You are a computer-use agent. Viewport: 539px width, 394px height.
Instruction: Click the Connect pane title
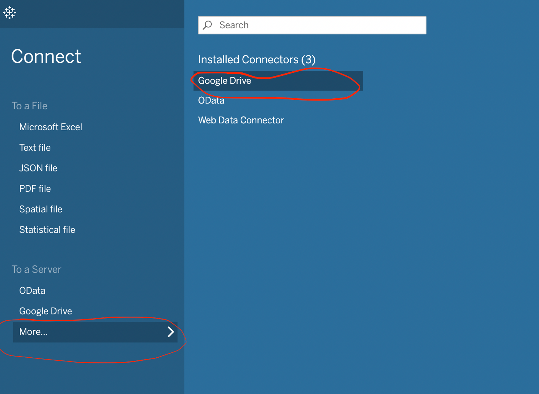[46, 57]
